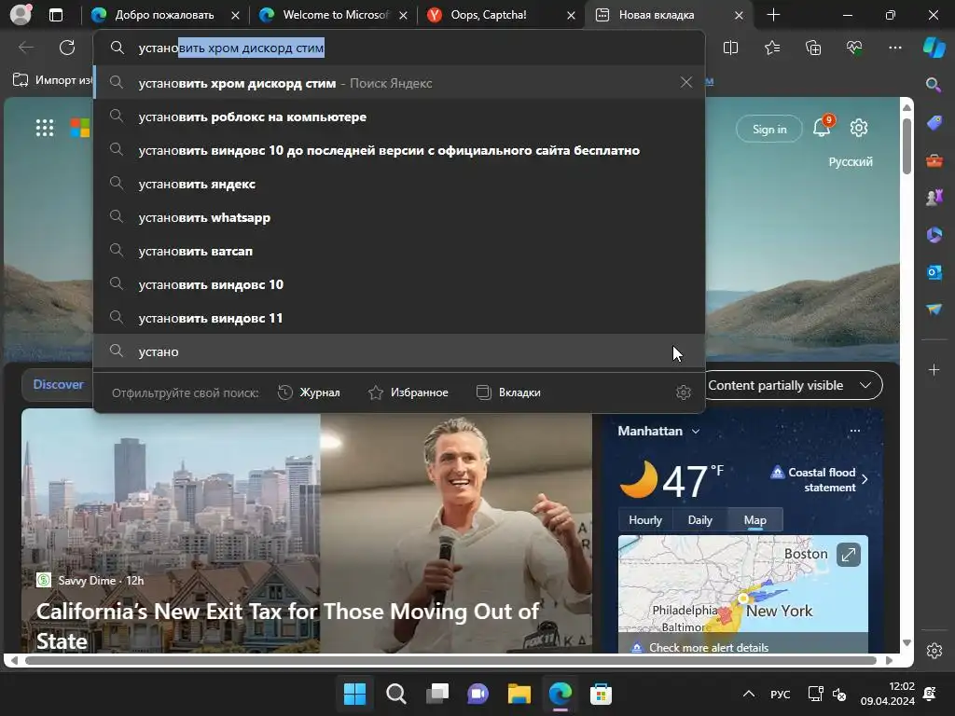Open a new tab with plus button
Image resolution: width=955 pixels, height=716 pixels.
pos(773,15)
